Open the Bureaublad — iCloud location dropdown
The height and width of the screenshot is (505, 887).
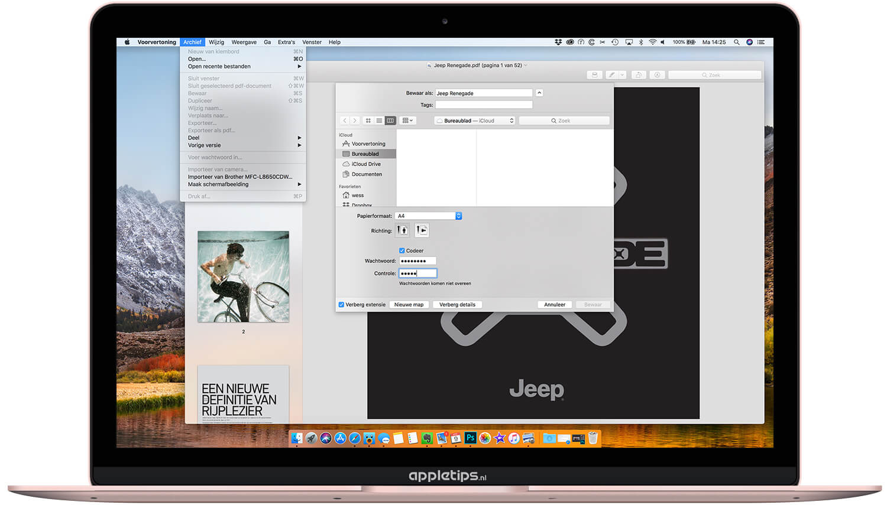click(x=475, y=120)
